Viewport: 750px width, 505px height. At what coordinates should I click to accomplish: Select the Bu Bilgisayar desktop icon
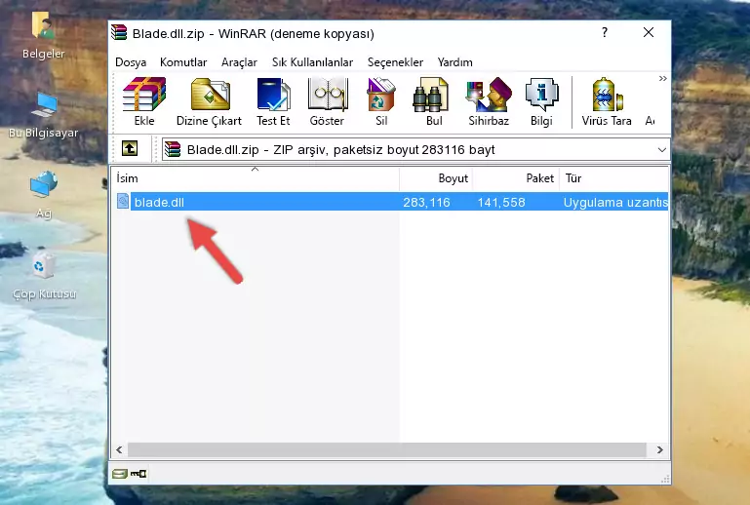tap(43, 115)
